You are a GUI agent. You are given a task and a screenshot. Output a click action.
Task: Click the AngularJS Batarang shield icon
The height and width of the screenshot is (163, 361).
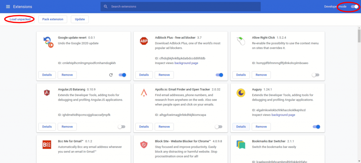click(47, 93)
